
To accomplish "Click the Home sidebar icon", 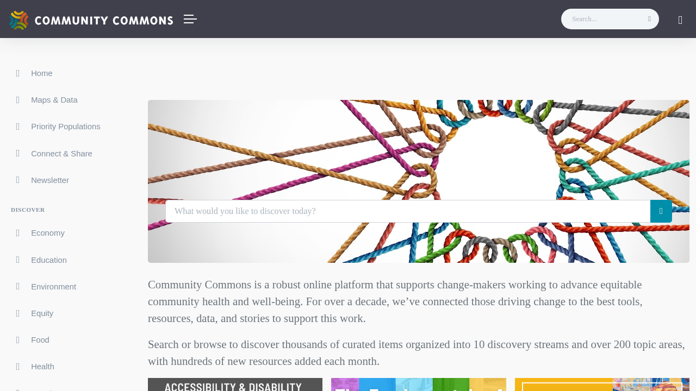I will pos(18,73).
